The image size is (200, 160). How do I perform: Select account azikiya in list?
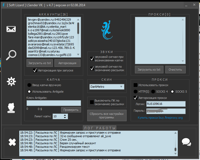click(x=49, y=41)
